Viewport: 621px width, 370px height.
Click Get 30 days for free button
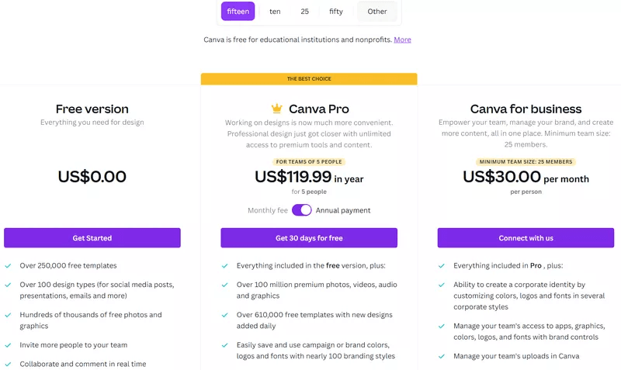tap(309, 238)
